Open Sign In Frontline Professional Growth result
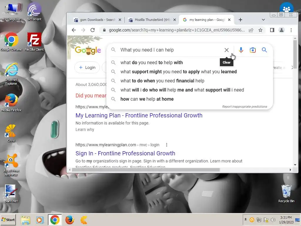 pyautogui.click(x=125, y=153)
